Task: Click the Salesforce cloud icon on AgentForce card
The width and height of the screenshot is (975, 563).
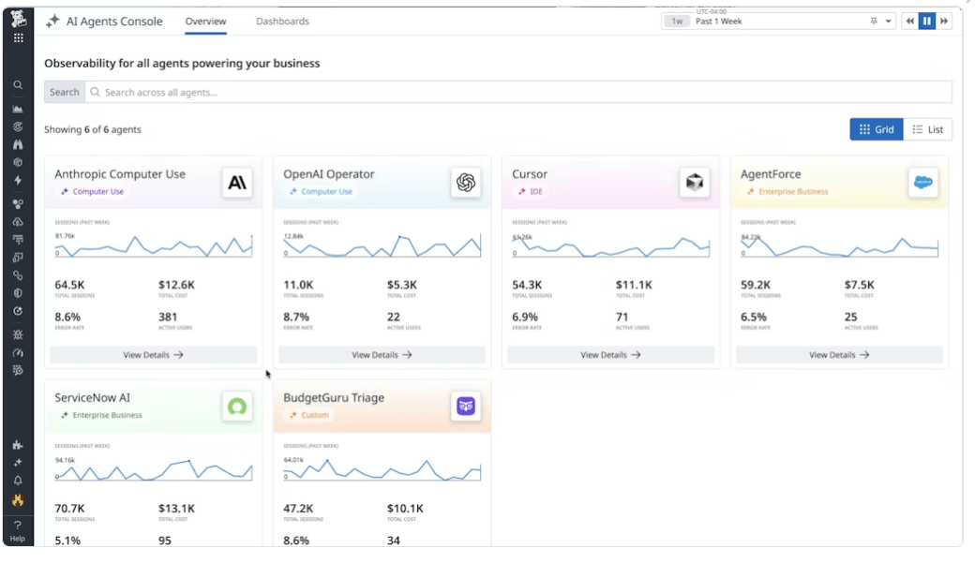Action: (923, 184)
